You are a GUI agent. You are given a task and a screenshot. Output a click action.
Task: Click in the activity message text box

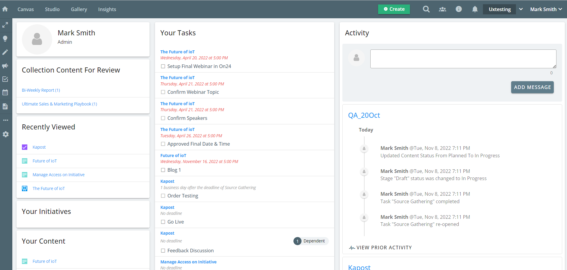tap(463, 59)
